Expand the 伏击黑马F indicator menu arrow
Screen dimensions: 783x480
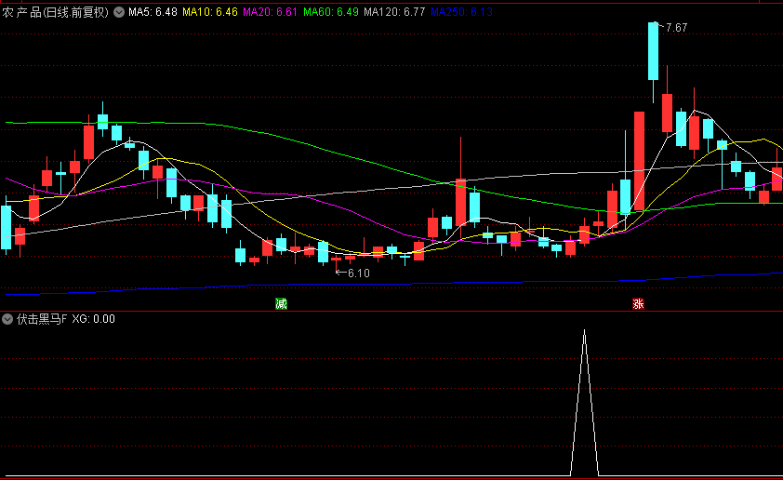[x=7, y=319]
